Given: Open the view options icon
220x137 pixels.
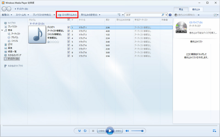Looking at the screenshot, I should tap(119, 15).
